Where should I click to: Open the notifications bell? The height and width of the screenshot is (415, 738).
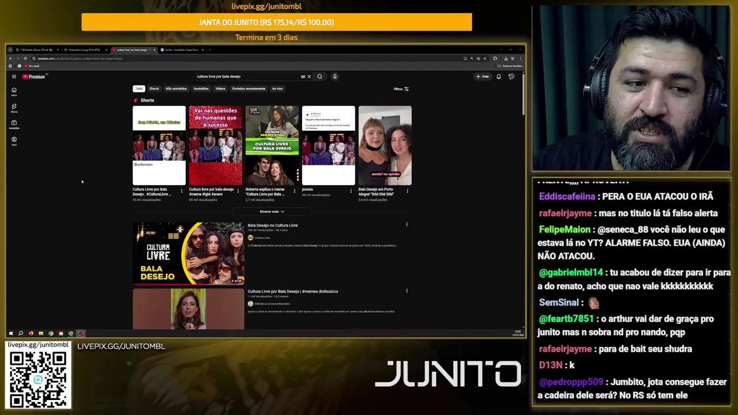pos(499,76)
